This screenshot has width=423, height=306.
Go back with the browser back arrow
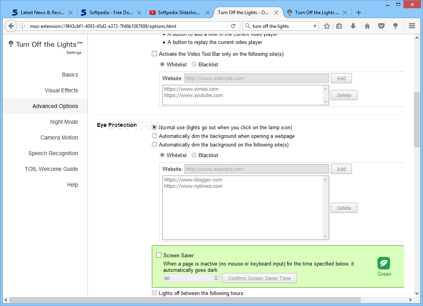point(11,26)
